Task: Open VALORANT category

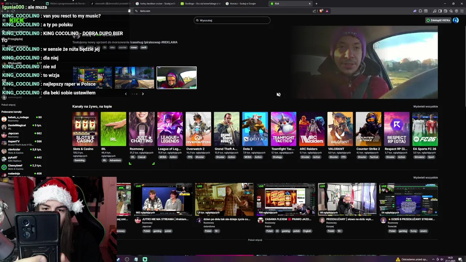Action: pos(340,129)
